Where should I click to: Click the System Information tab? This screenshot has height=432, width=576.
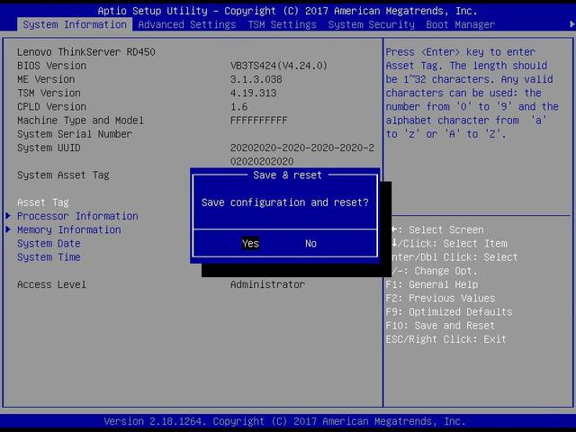coord(75,24)
